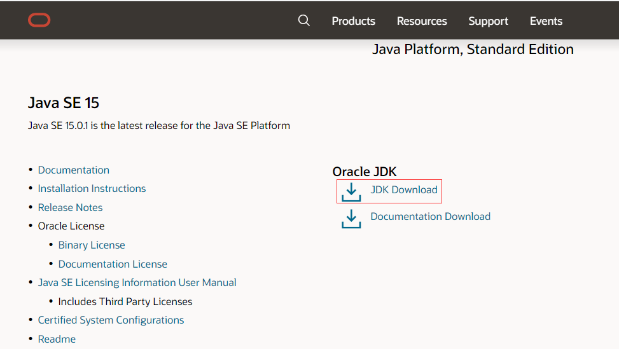This screenshot has height=349, width=619.
Task: Click the Documentation Download arrow icon
Action: [x=351, y=218]
